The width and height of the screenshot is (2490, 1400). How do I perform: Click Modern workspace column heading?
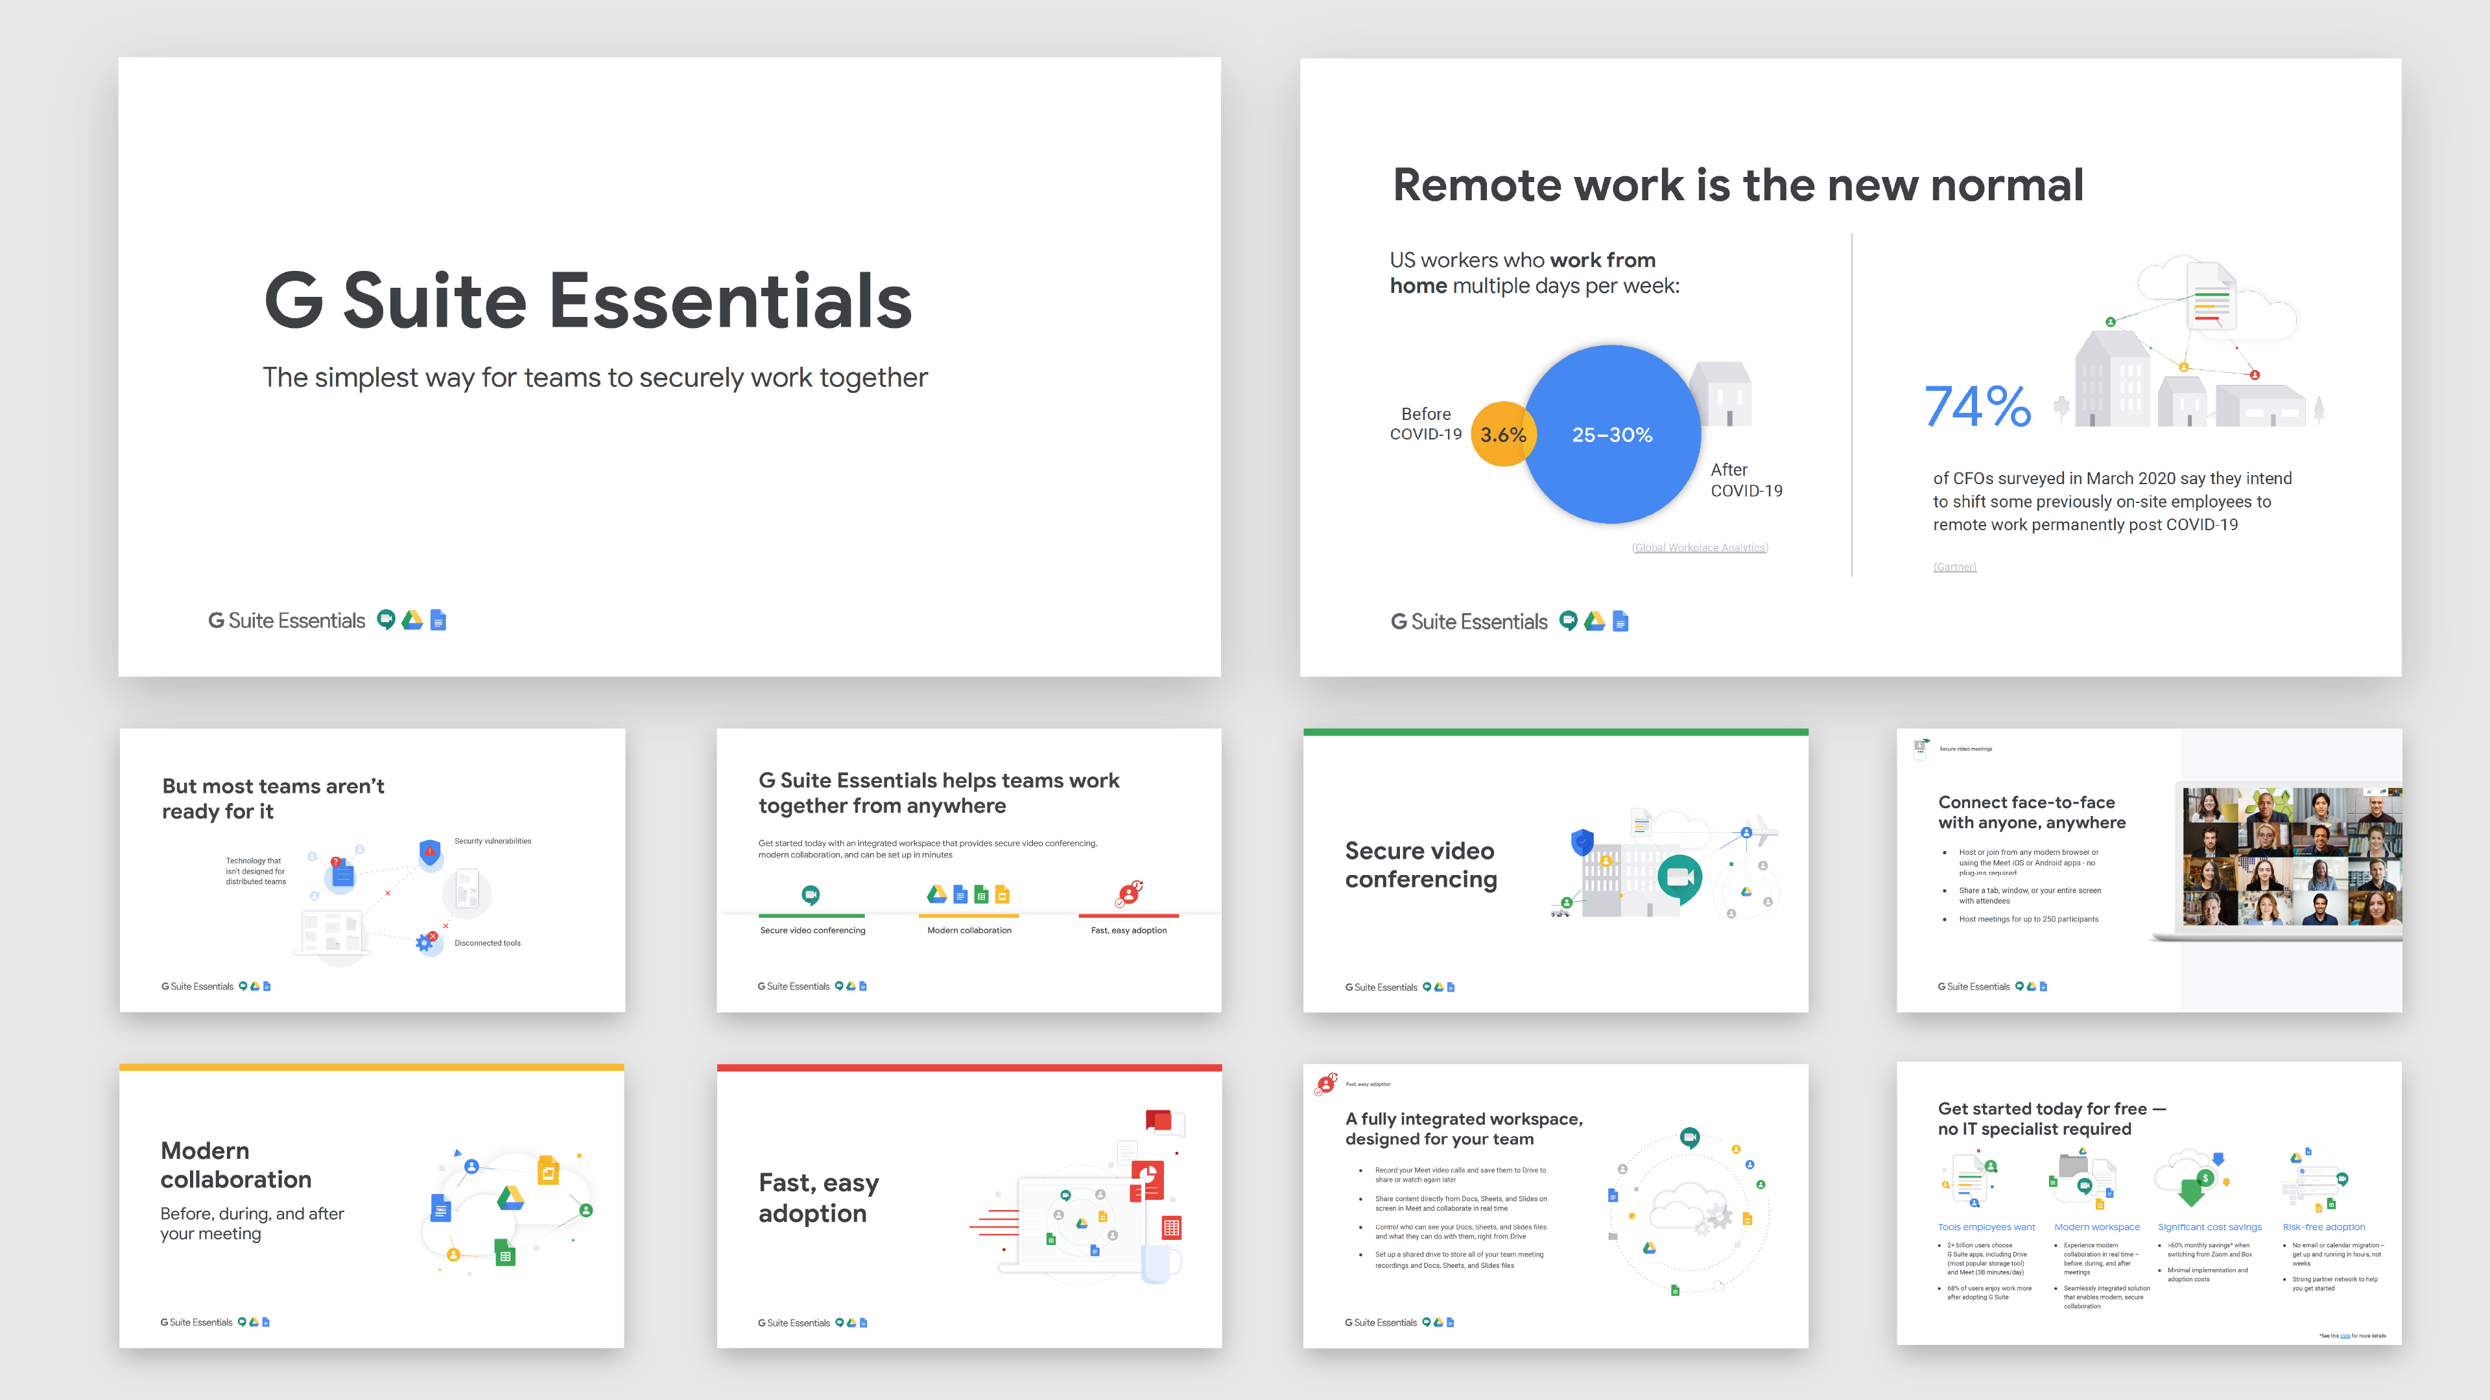2096,1227
